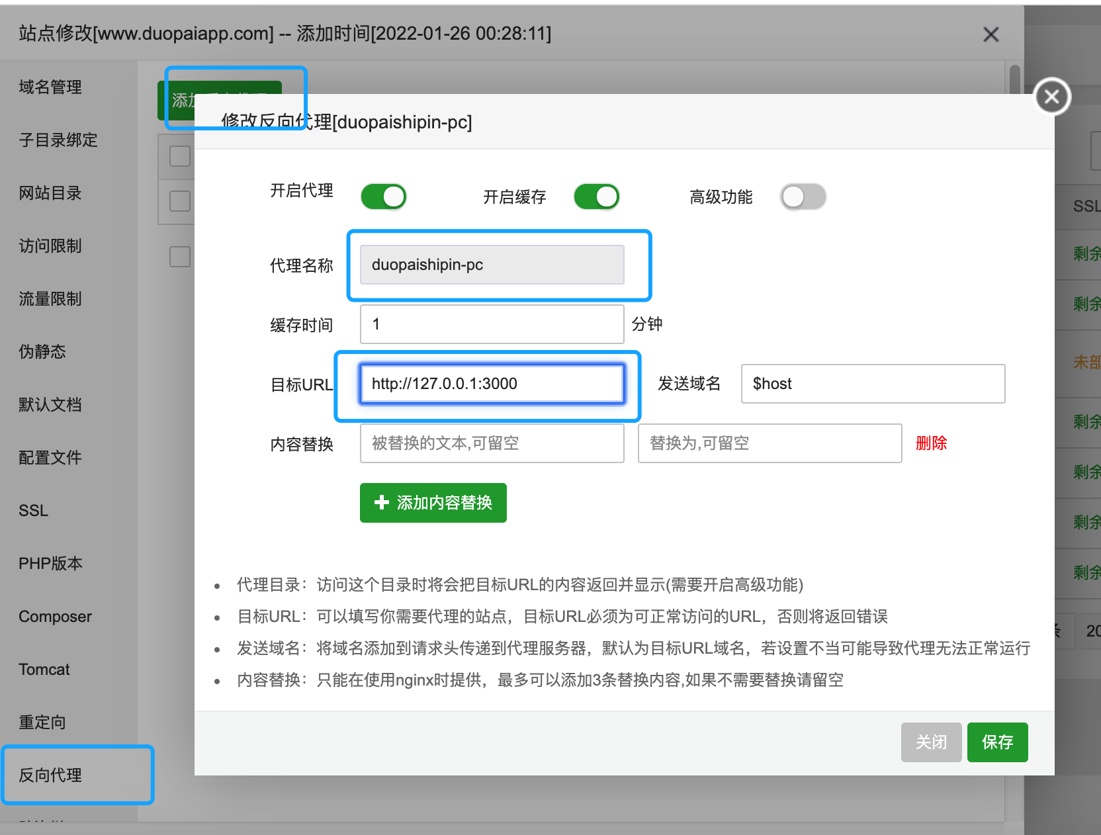Screen dimensions: 1101x835
Task: Open the 反向代理 sidebar section
Action: click(x=50, y=775)
